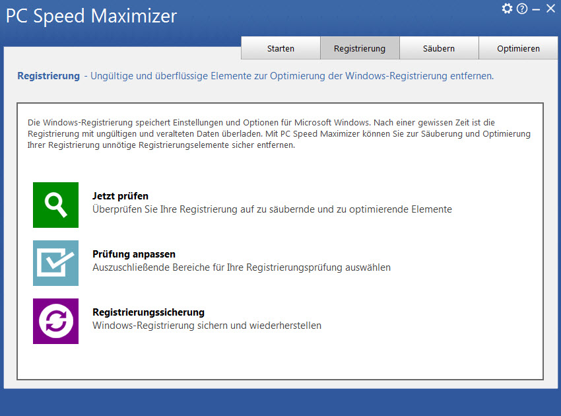Close the PC Speed Maximizer window
The height and width of the screenshot is (416, 561).
tap(550, 8)
